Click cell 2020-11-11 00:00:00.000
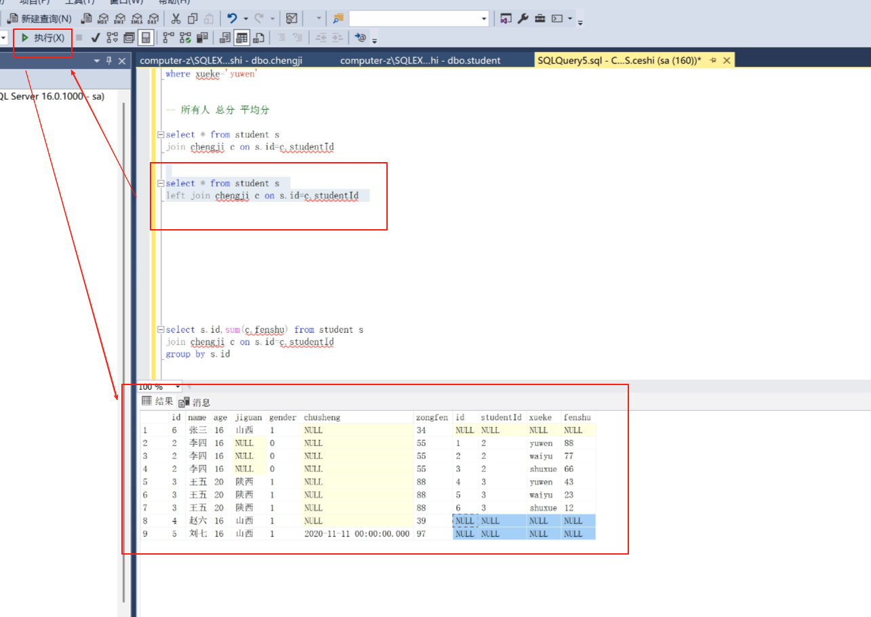Screen dimensions: 871x617 coord(357,534)
